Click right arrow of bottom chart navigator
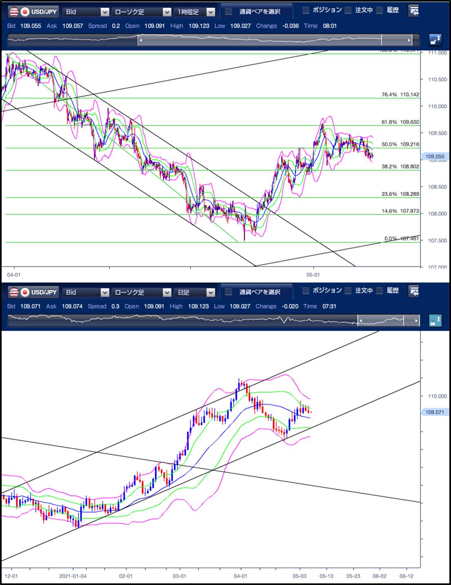451x585 pixels. [416, 321]
